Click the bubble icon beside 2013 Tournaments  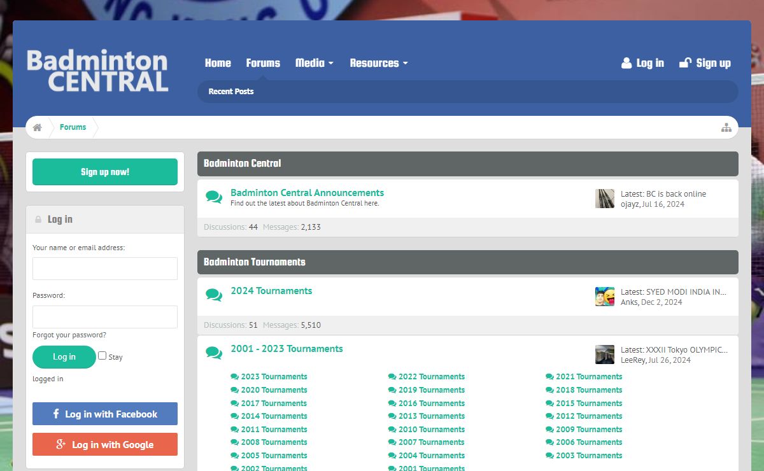point(392,416)
